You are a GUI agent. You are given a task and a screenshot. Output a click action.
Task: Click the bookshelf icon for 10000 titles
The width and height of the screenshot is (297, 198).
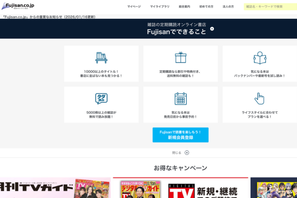101,57
